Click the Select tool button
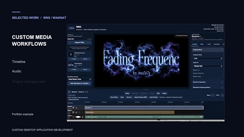The image size is (244, 137). tap(127, 93)
